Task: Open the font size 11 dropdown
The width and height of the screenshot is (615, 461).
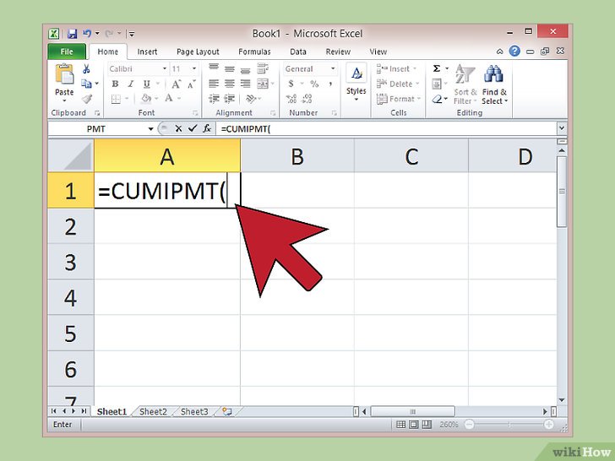Action: [x=194, y=69]
